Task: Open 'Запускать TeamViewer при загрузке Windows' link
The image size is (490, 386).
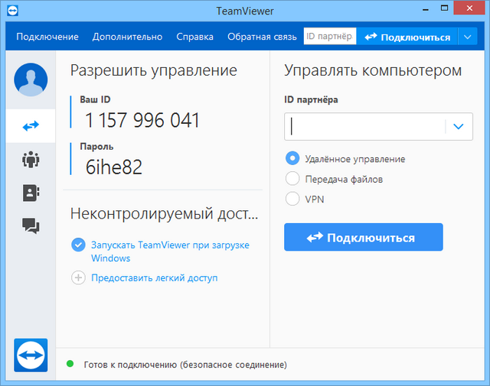Action: [x=170, y=251]
